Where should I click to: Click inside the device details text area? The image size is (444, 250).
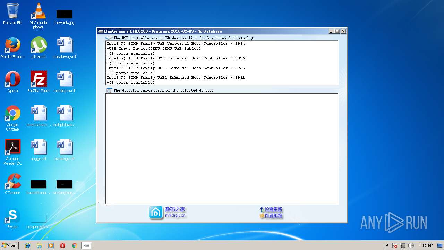coord(222,149)
